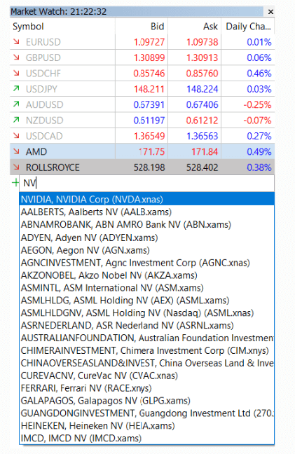Viewport: 295px width, 454px height.
Task: Select the USDJPY symbol row
Action: tap(142, 89)
